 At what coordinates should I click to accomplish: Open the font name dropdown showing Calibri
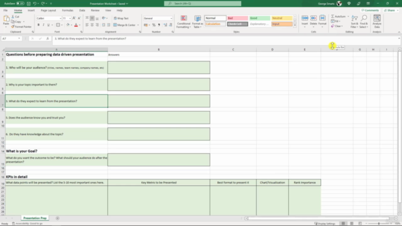tap(60, 18)
